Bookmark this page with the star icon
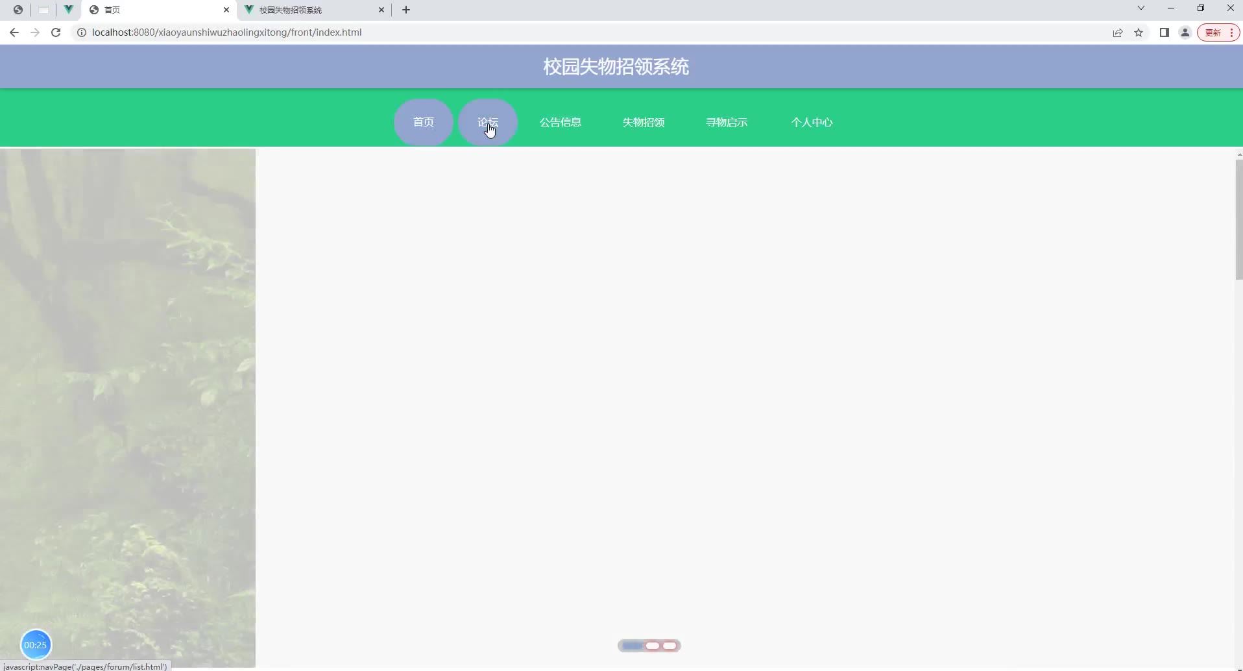 click(1139, 32)
